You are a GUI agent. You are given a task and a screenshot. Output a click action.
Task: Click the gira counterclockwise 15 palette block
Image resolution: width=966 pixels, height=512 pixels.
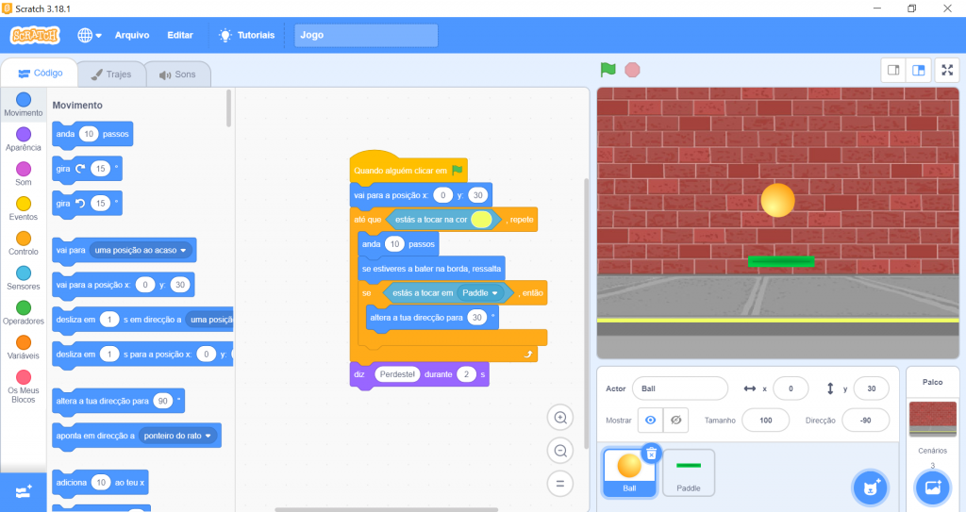pyautogui.click(x=87, y=204)
